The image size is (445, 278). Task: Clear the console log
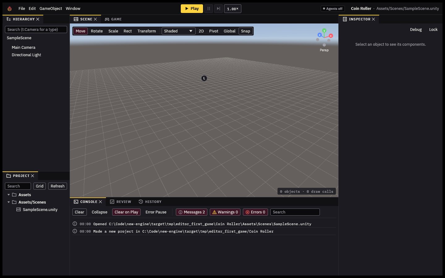click(x=79, y=212)
